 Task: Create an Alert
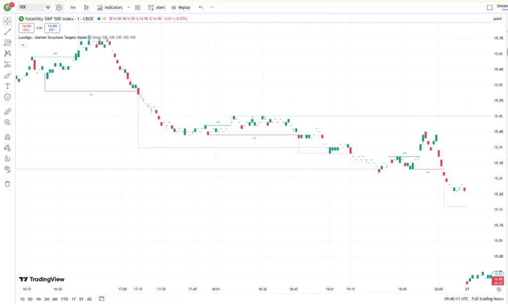click(x=156, y=7)
